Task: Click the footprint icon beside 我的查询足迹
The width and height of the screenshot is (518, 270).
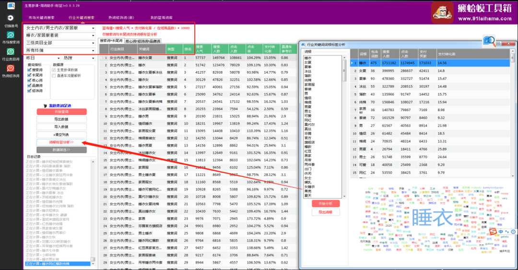Action: 46,106
